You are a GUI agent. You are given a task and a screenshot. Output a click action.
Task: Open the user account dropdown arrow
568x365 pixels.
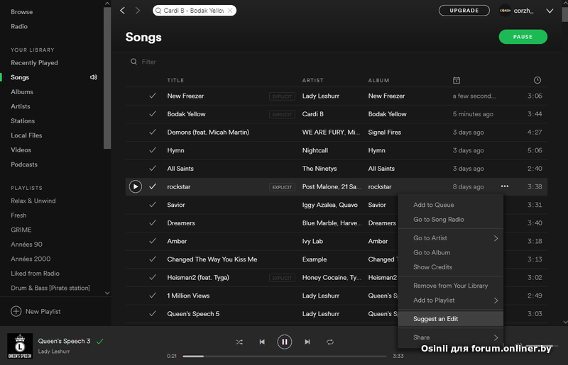point(550,11)
